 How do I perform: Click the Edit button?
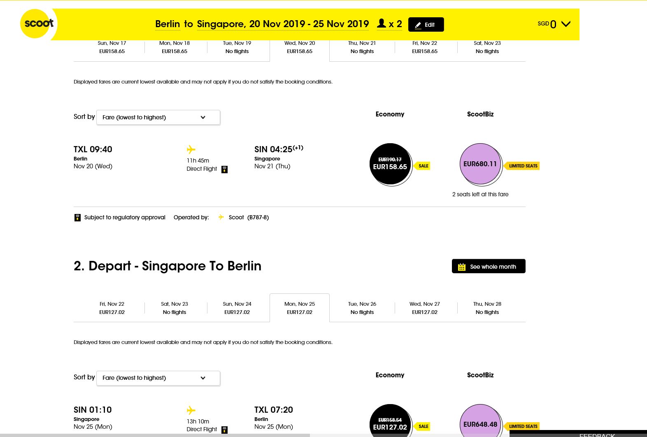pos(426,24)
